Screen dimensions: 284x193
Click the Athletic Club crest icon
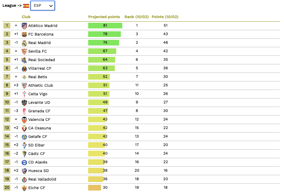pos(24,86)
